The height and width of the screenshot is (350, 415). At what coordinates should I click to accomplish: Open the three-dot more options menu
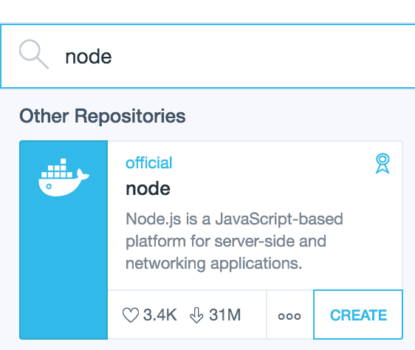(289, 316)
